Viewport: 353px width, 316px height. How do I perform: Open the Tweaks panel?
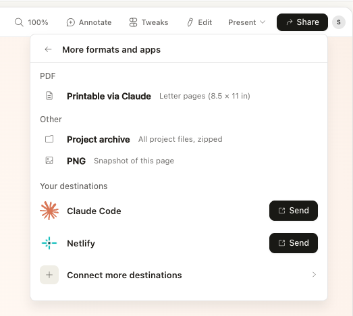(148, 22)
